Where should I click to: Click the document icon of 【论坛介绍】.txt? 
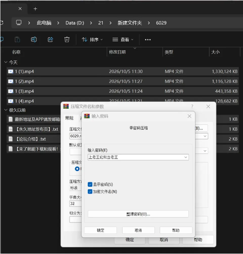pos(11,139)
